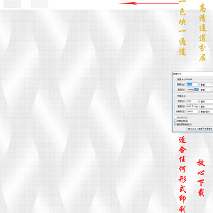Uncheck the resample image checkbox

click(x=175, y=124)
